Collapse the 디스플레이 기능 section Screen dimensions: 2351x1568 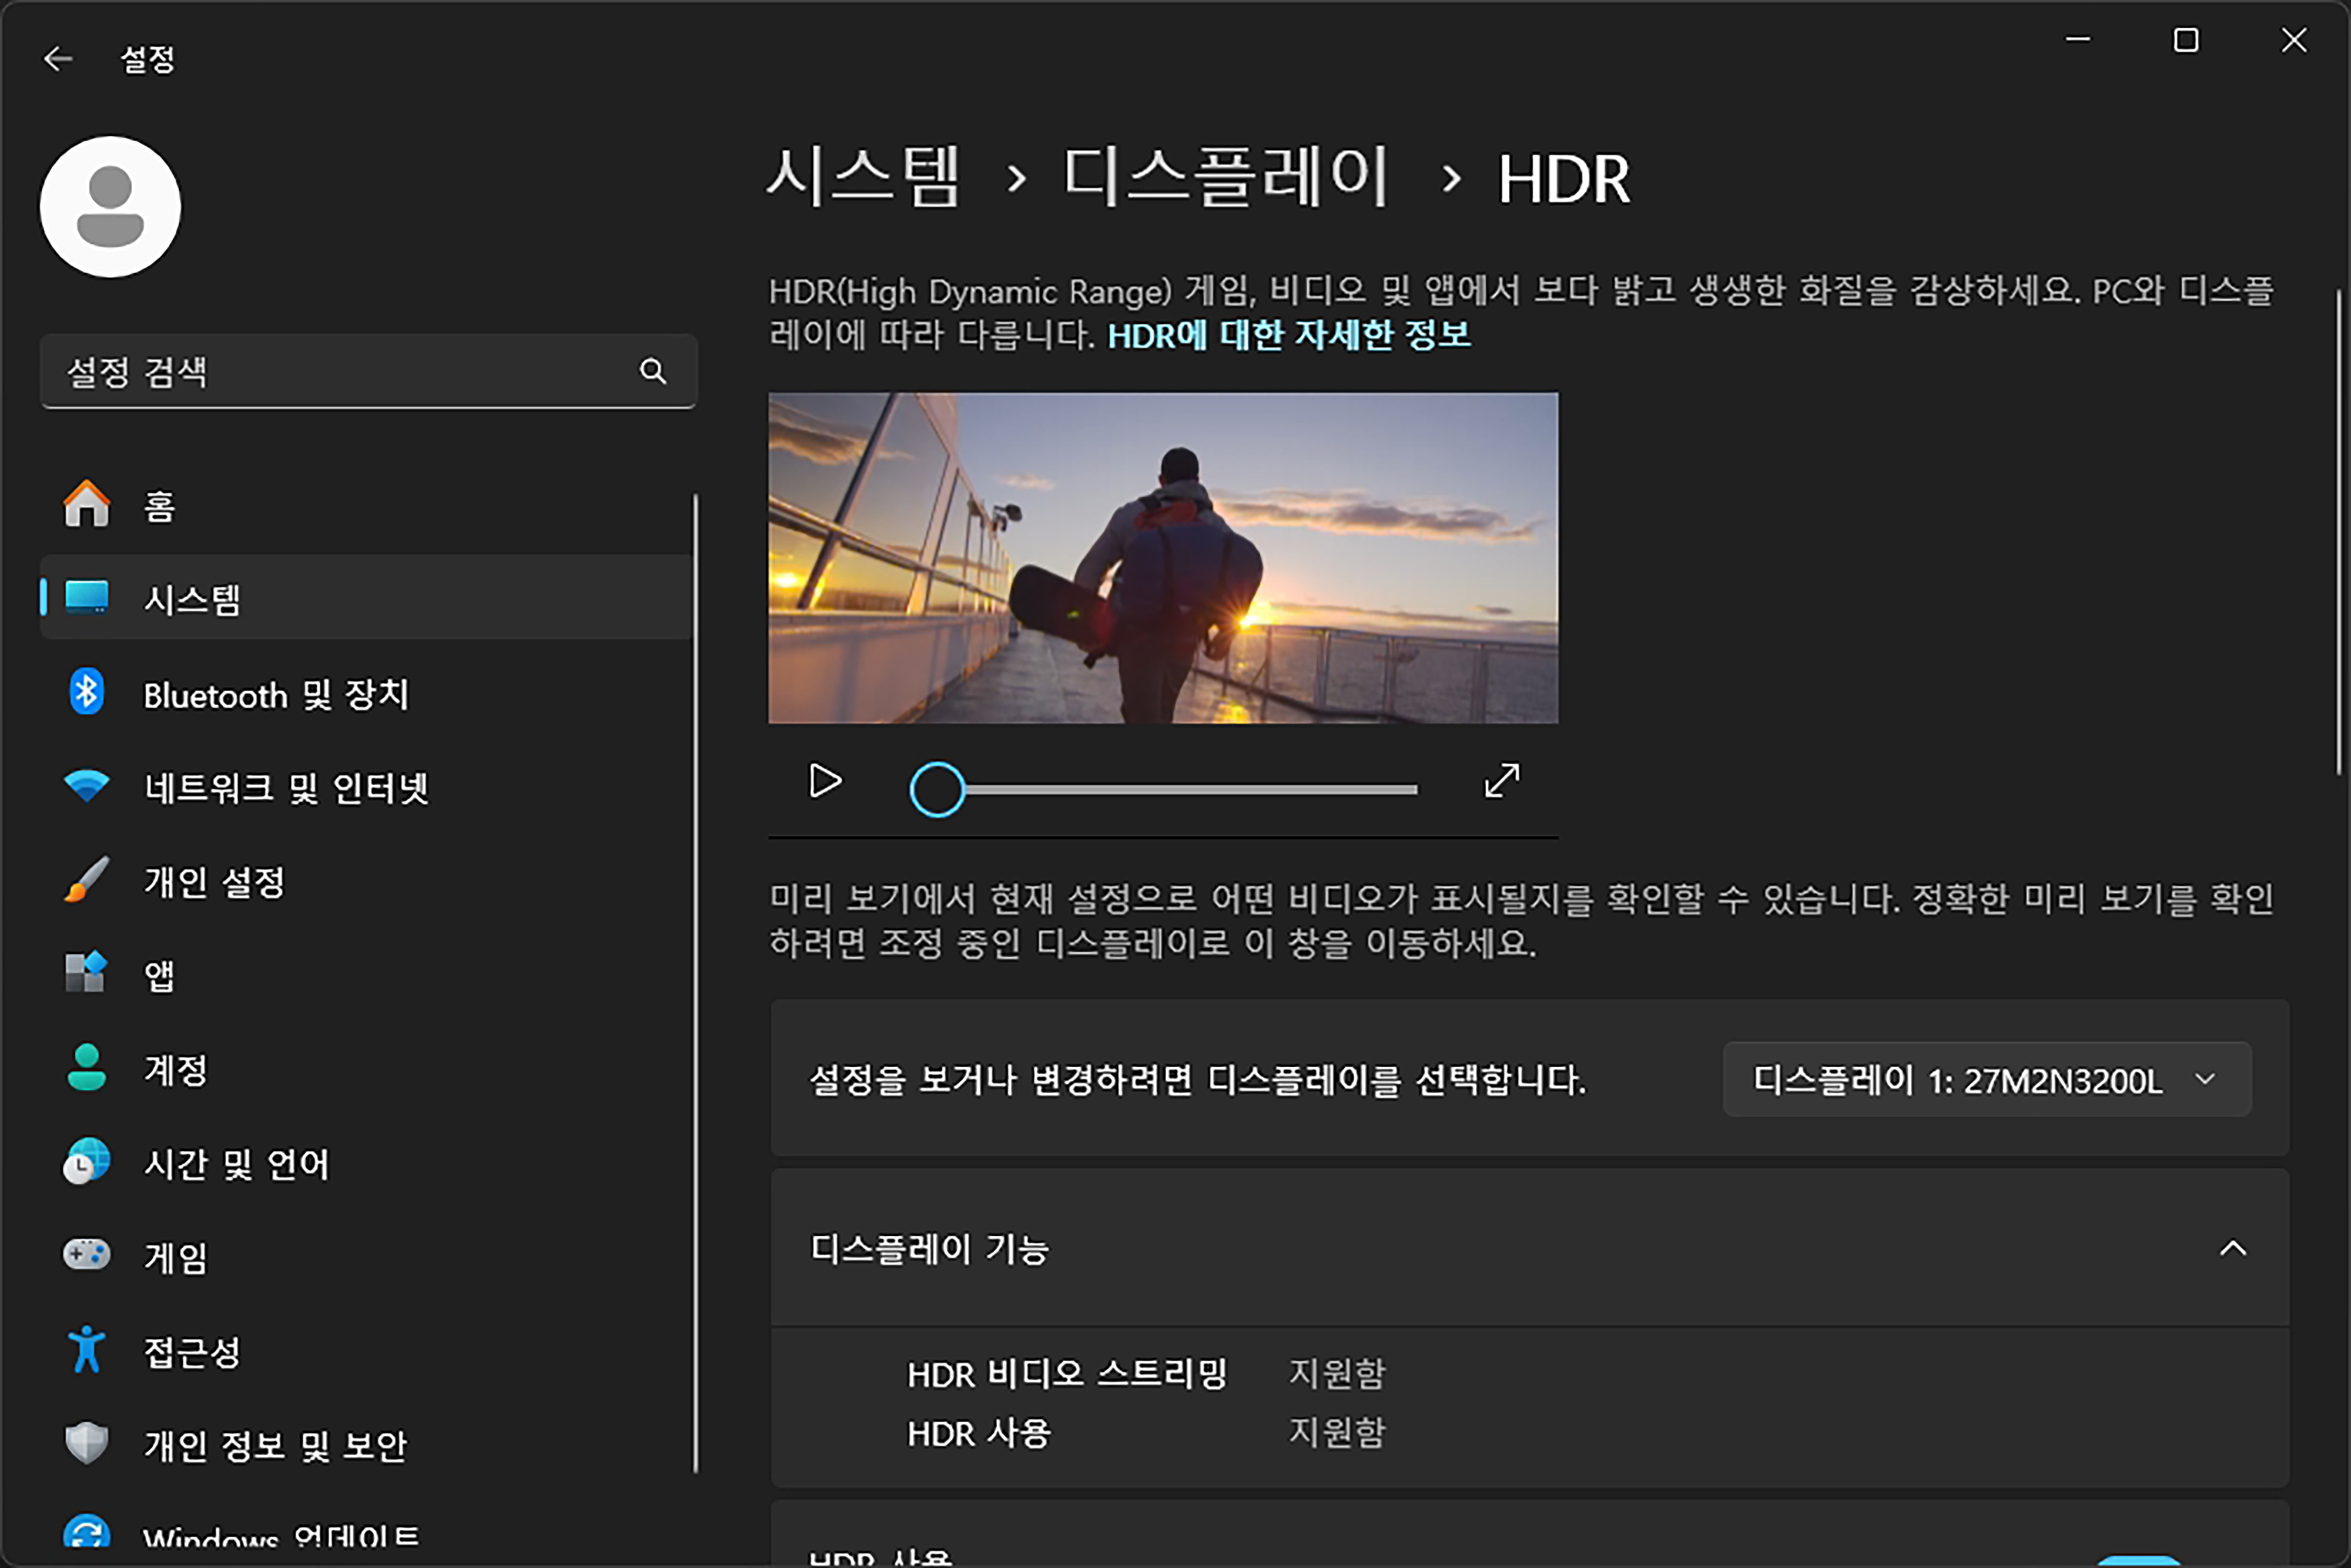tap(2232, 1248)
